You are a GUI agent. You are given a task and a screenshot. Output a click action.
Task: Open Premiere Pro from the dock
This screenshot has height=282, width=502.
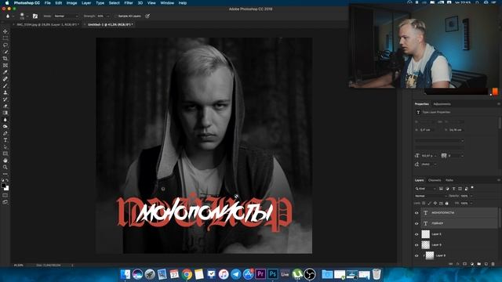[x=260, y=274]
